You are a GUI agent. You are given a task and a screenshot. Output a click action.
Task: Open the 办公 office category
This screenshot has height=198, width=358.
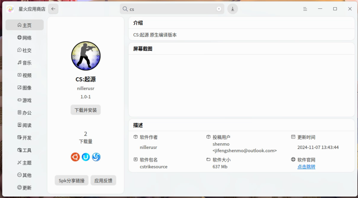(24, 113)
